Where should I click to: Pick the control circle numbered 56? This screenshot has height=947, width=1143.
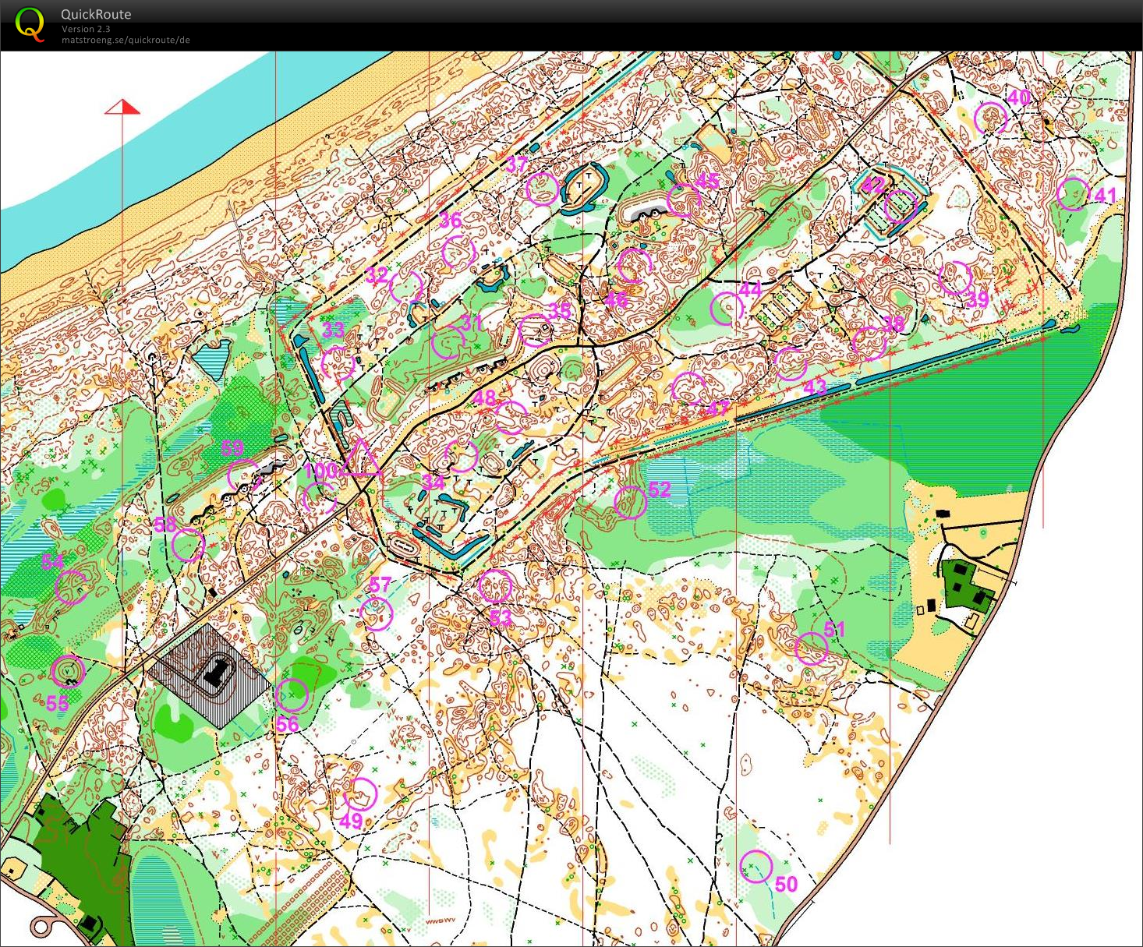(x=292, y=695)
